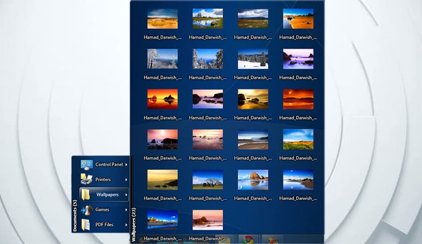
Task: Expand the Wallpapers submenu arrow
Action: [126, 195]
